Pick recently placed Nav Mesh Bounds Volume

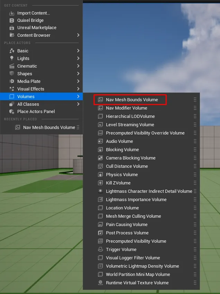click(x=49, y=128)
